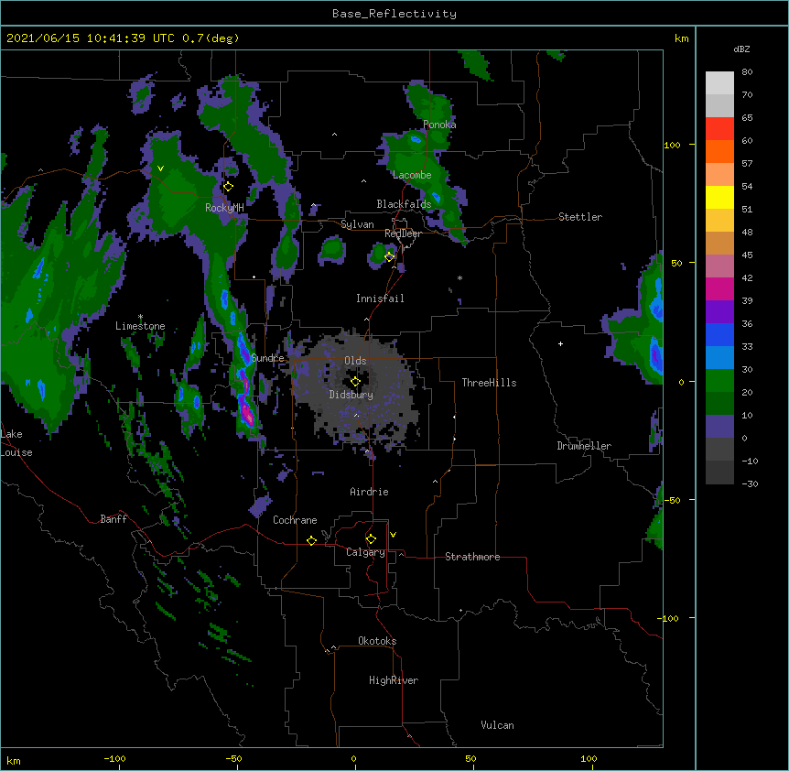
Task: Click the white plus marker west of Drumheller
Action: coord(560,343)
